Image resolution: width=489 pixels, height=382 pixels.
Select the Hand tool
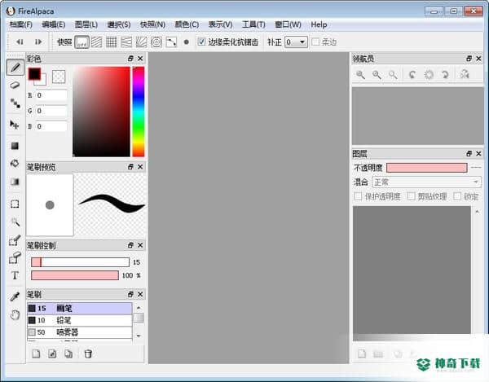click(15, 314)
